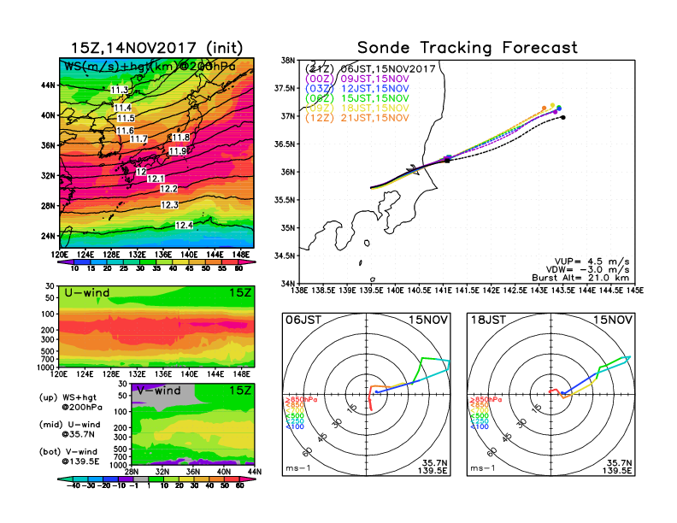Click the 12.1 height contour label
Viewport: 677px width, 523px height.
coord(156,179)
